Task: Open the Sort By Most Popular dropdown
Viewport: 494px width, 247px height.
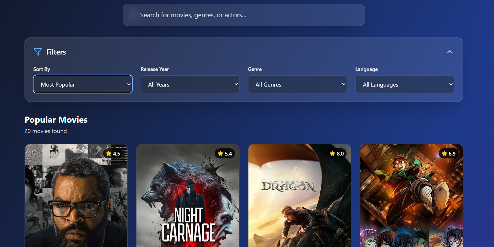Action: coord(83,84)
